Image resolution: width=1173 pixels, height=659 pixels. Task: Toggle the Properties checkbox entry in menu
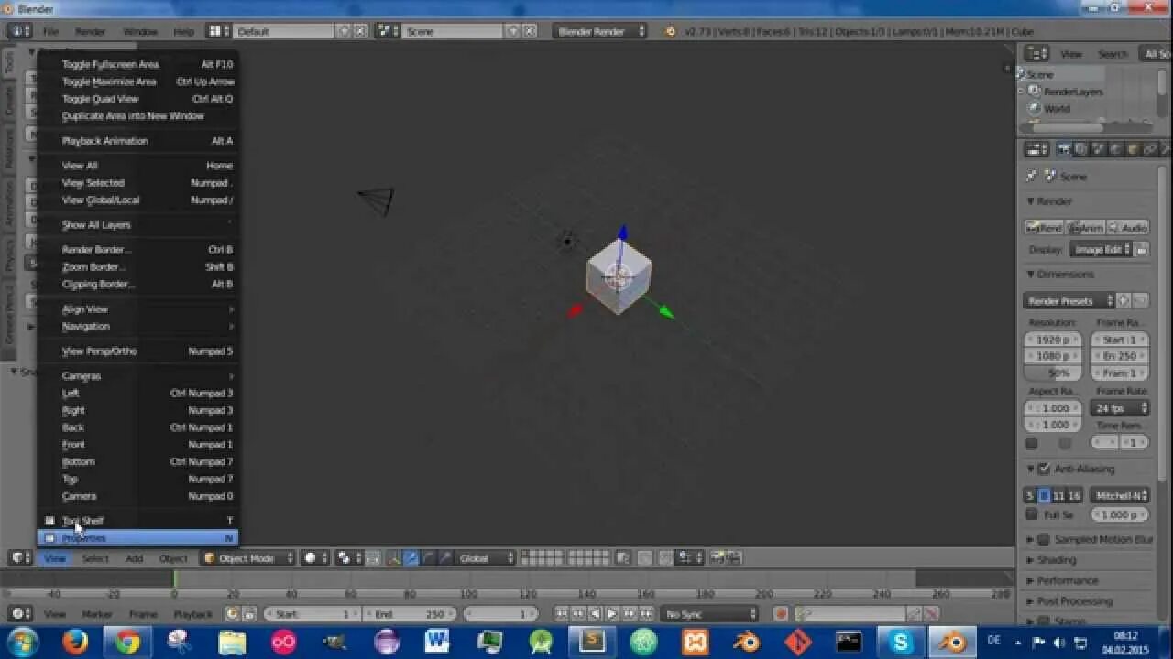pos(138,538)
